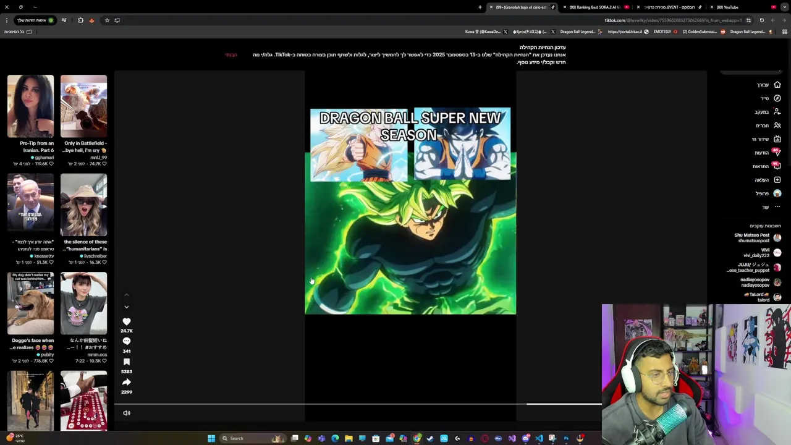
Task: Go to next video with down chevron
Action: coord(126,307)
